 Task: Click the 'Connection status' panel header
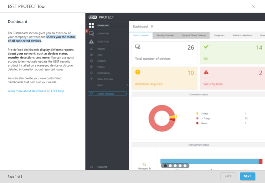pyautogui.click(x=198, y=94)
